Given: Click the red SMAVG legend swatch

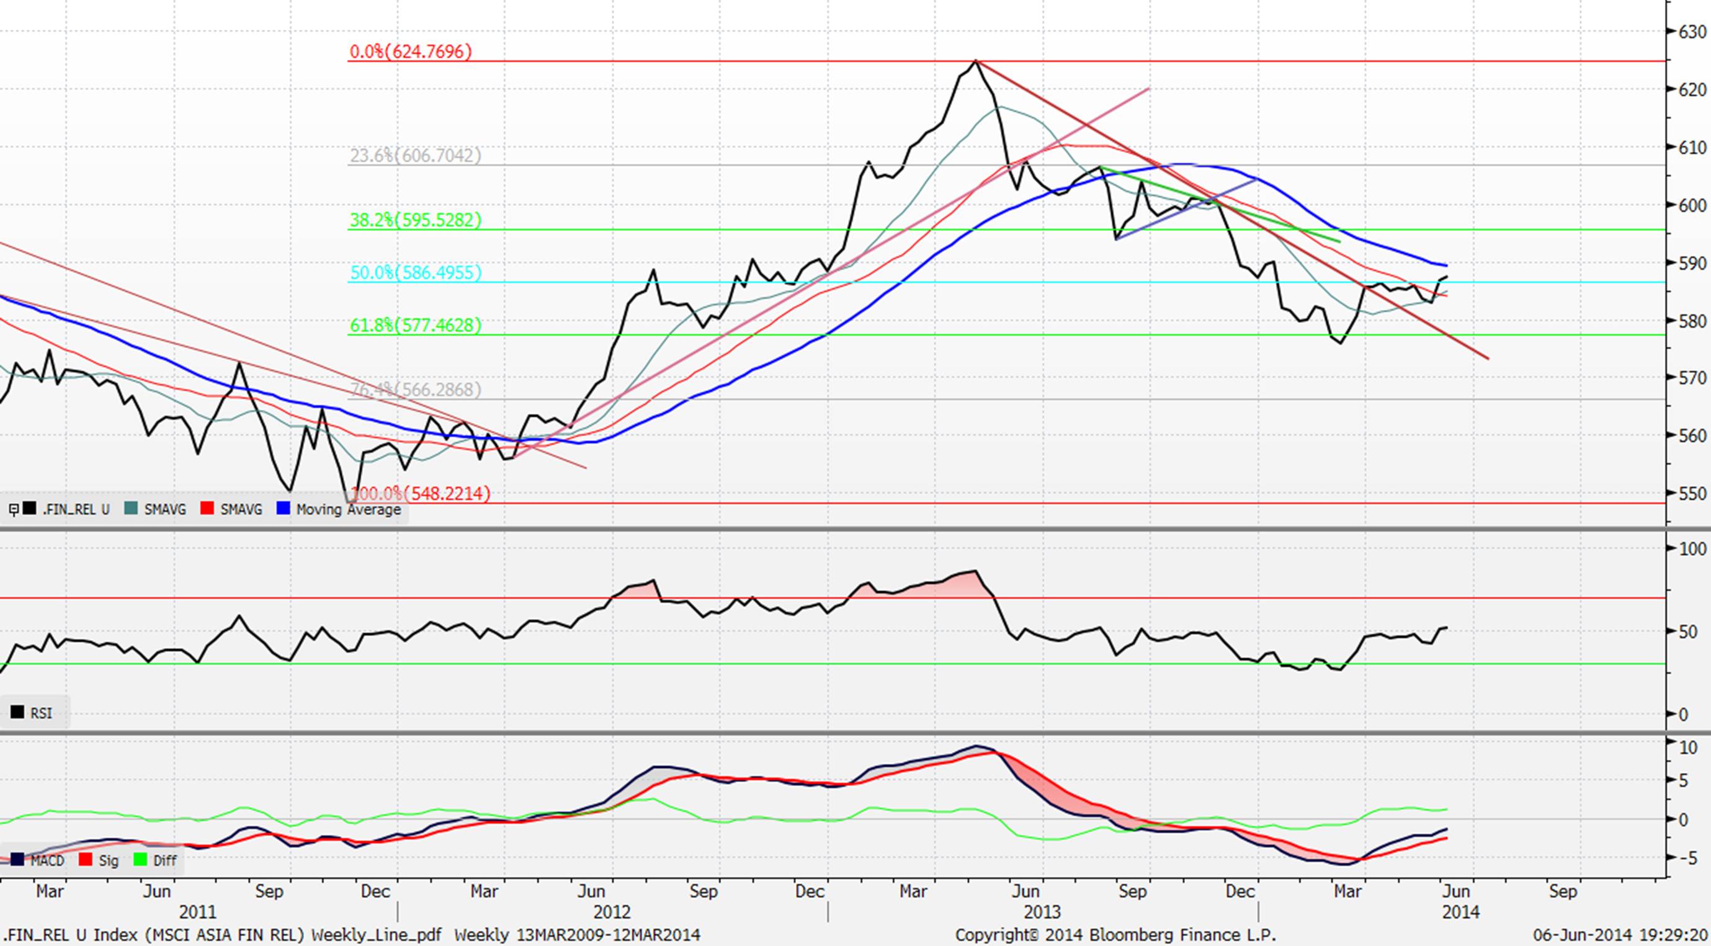Looking at the screenshot, I should 207,509.
